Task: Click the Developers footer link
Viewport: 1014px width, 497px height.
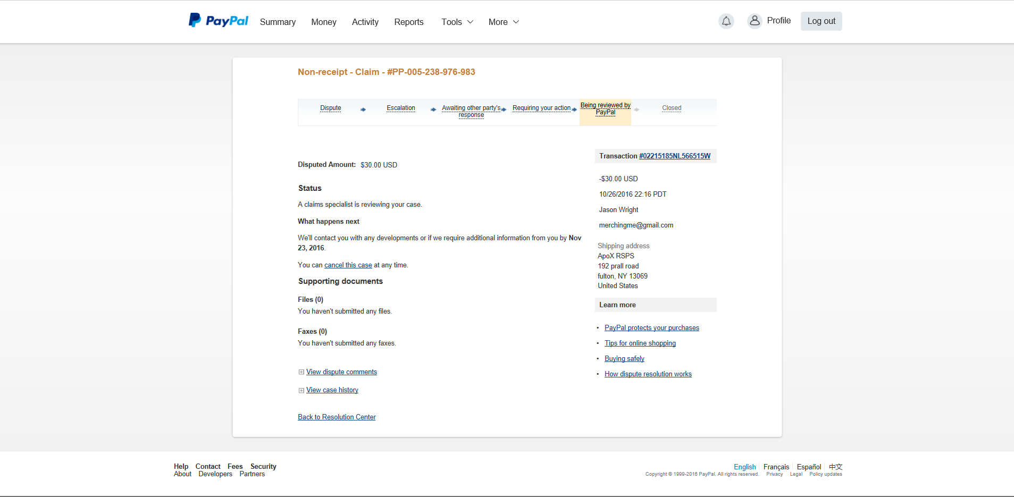Action: (x=215, y=474)
